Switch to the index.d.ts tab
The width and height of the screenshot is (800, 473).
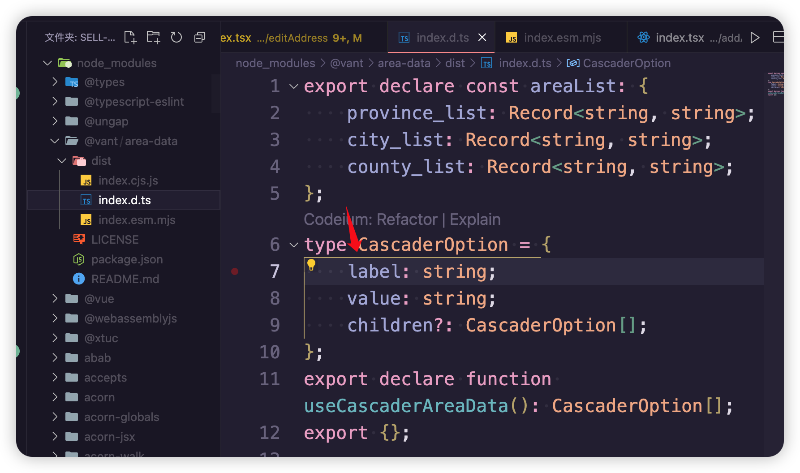coord(442,38)
